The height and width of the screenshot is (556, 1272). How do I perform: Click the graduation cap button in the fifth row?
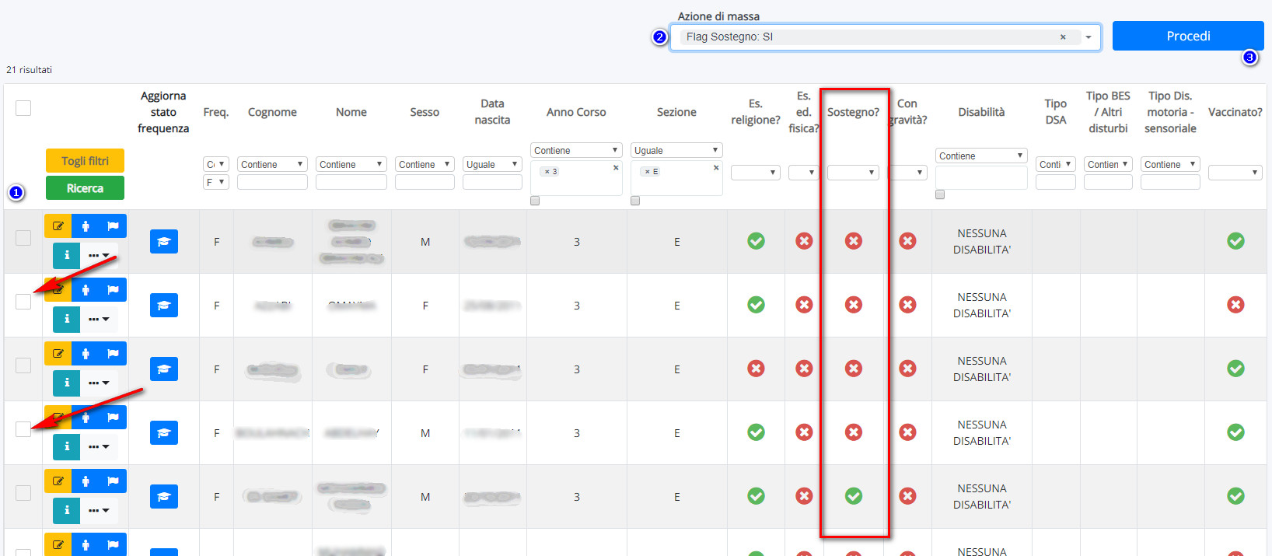[164, 497]
